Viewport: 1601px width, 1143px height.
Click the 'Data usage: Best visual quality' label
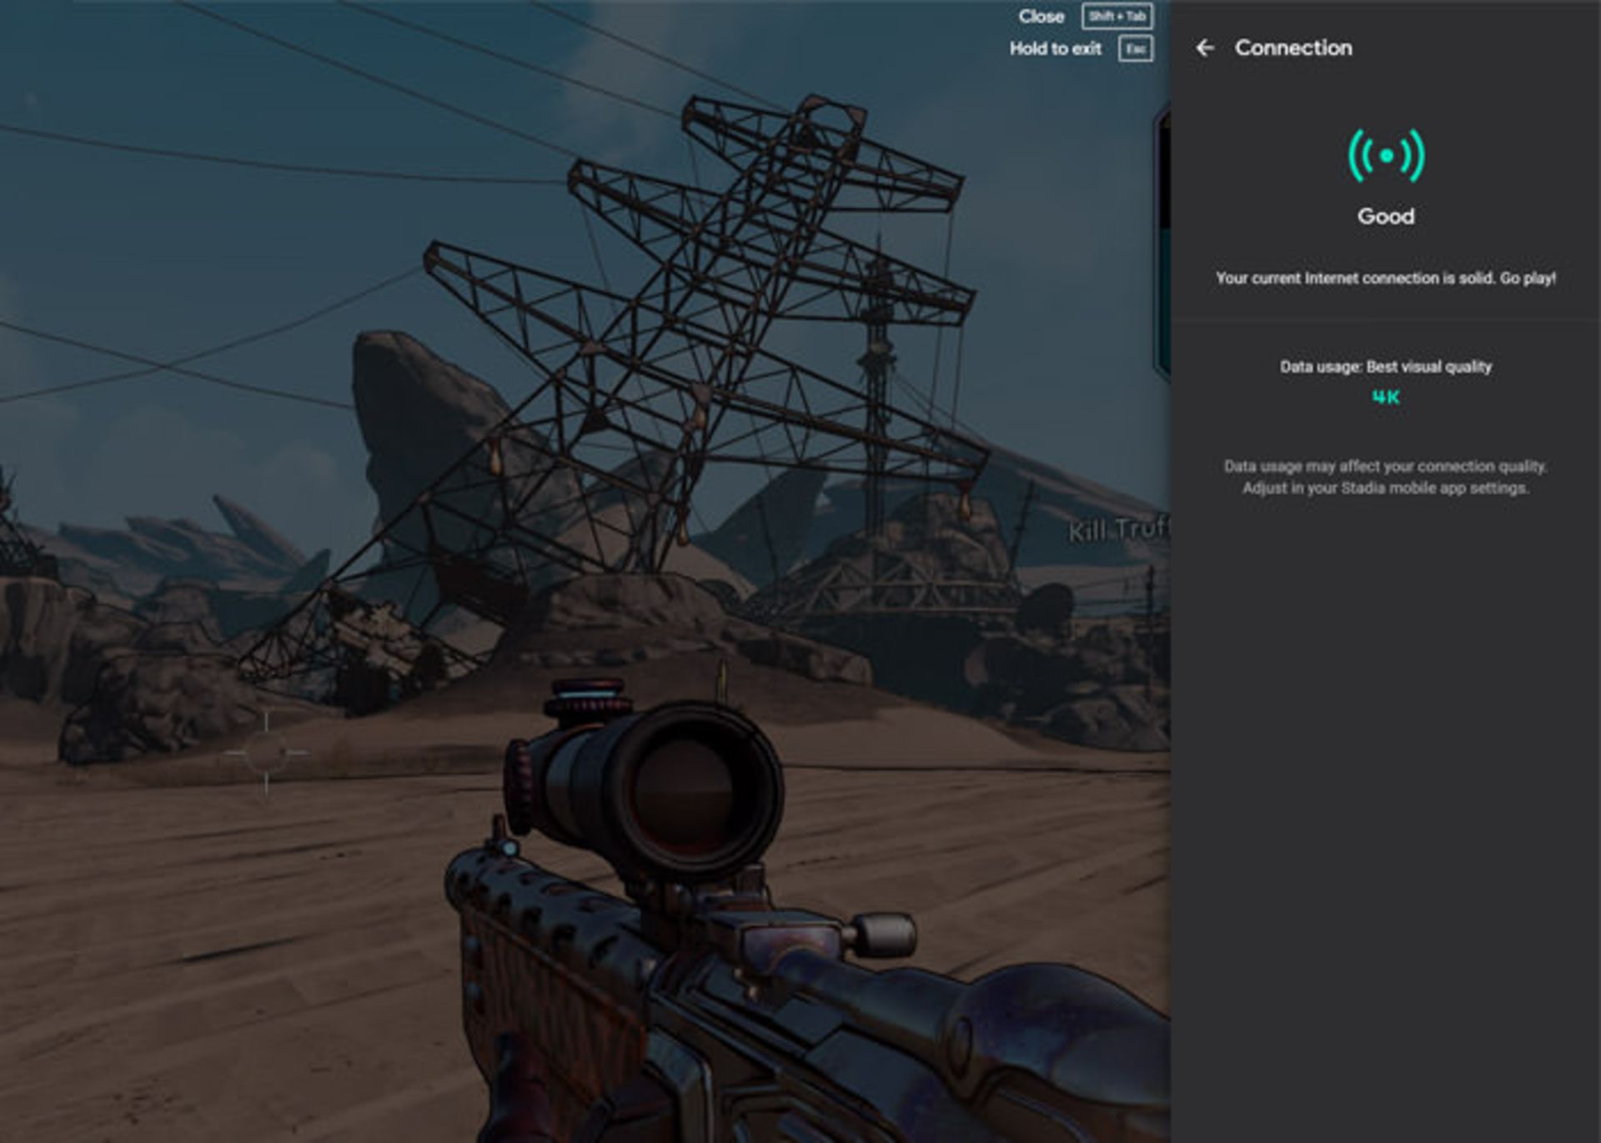1385,367
